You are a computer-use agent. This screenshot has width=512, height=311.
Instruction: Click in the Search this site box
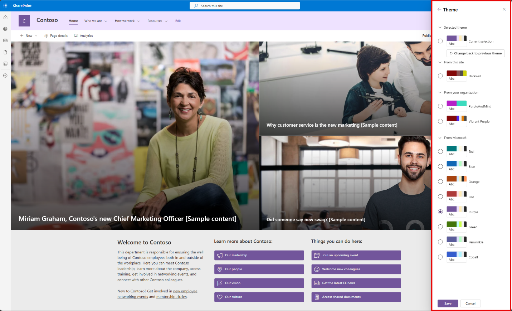pyautogui.click(x=245, y=6)
